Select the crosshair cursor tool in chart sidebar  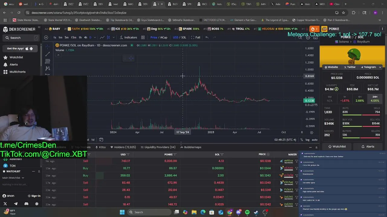coord(47,47)
